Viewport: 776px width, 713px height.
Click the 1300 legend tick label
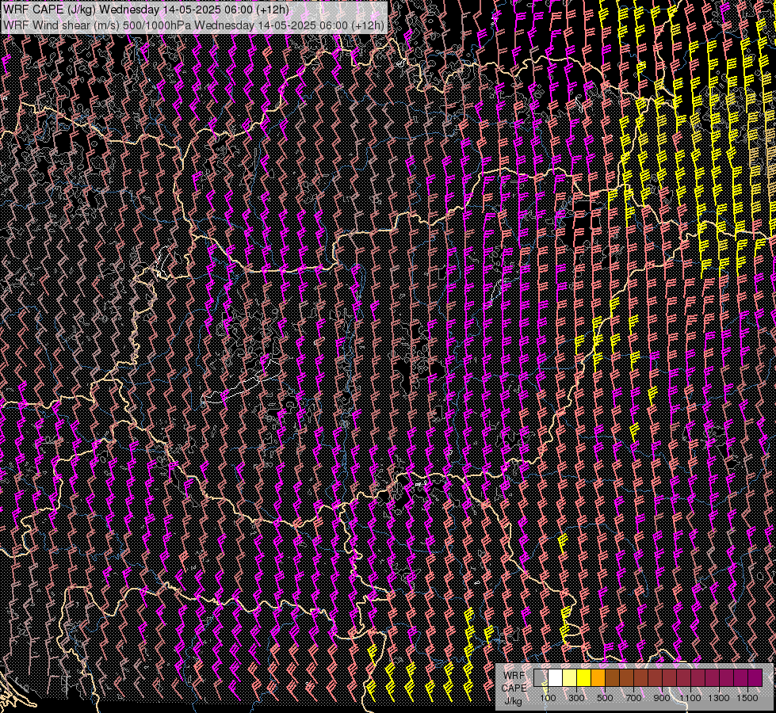click(x=719, y=698)
